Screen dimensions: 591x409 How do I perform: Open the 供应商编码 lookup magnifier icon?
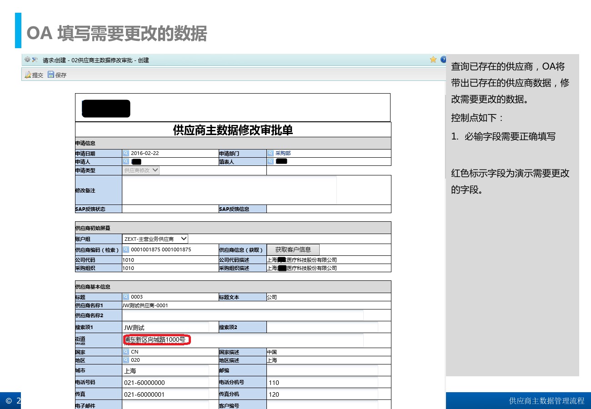point(126,249)
